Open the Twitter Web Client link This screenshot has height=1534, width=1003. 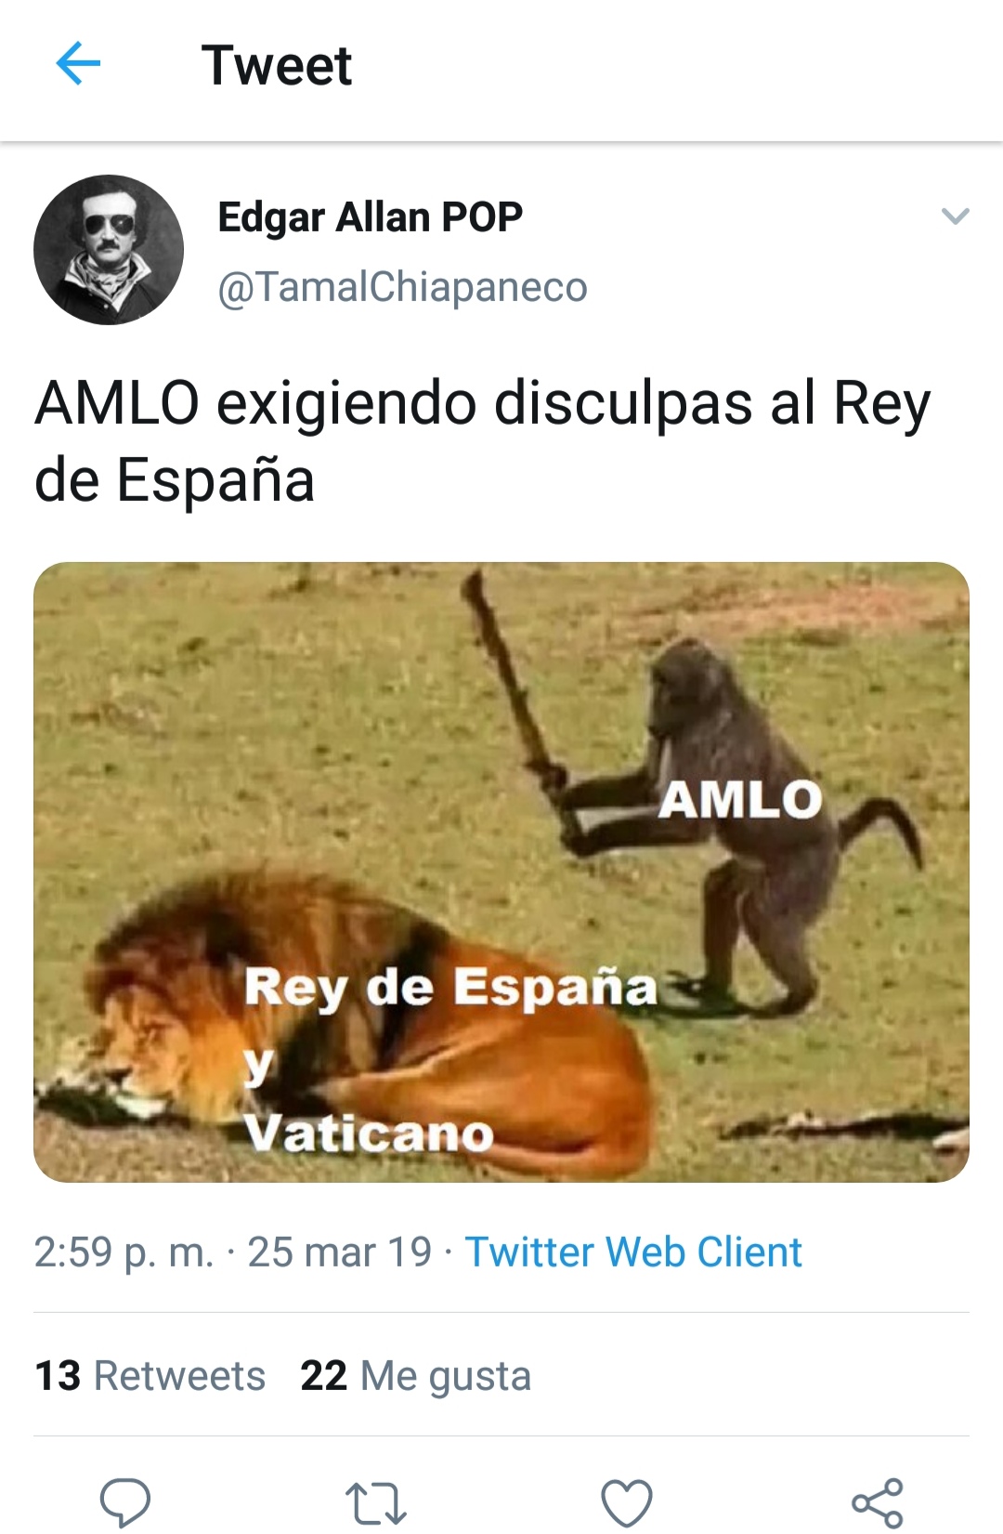pyautogui.click(x=633, y=1252)
